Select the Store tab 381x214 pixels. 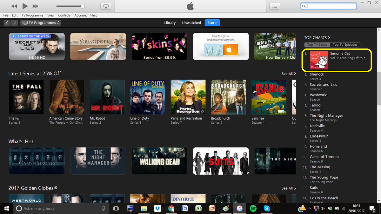tap(212, 23)
